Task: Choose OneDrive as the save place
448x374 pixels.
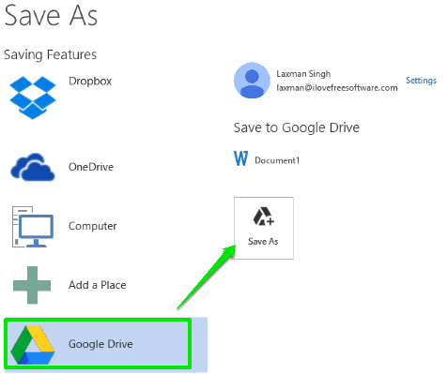Action: pos(91,167)
